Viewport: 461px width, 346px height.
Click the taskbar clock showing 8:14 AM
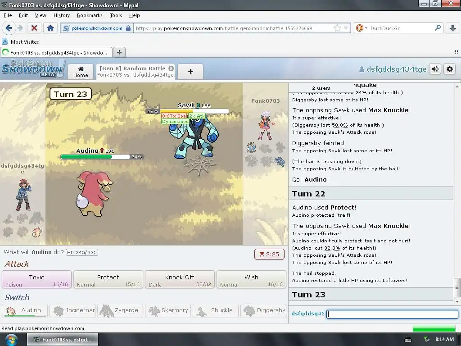pos(444,340)
